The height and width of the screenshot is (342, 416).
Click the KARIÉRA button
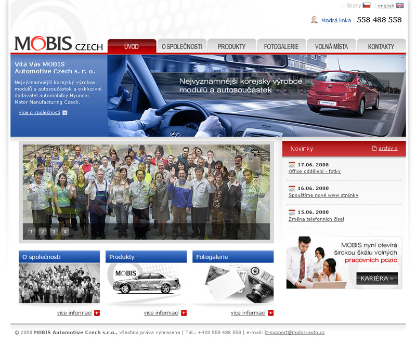pos(377,279)
